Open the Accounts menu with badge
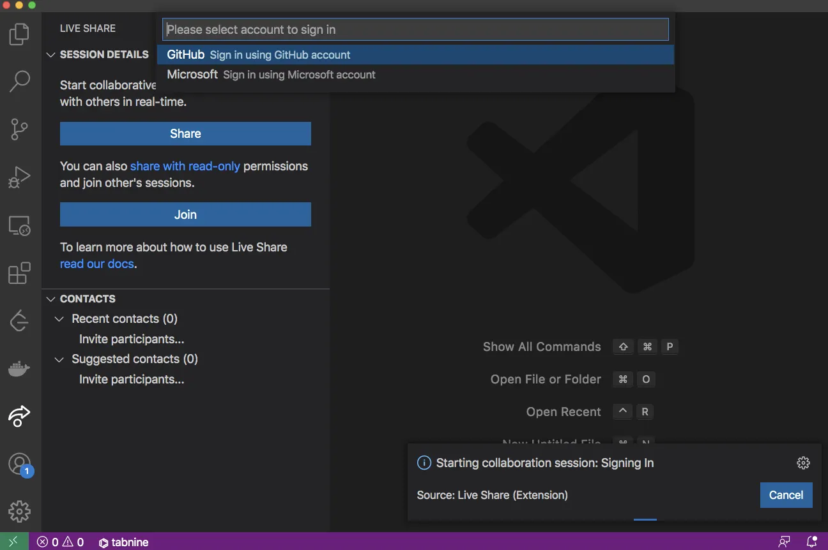828x550 pixels. [20, 464]
